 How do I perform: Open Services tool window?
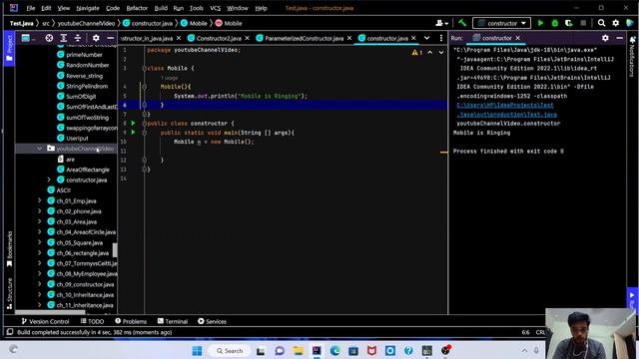point(212,321)
